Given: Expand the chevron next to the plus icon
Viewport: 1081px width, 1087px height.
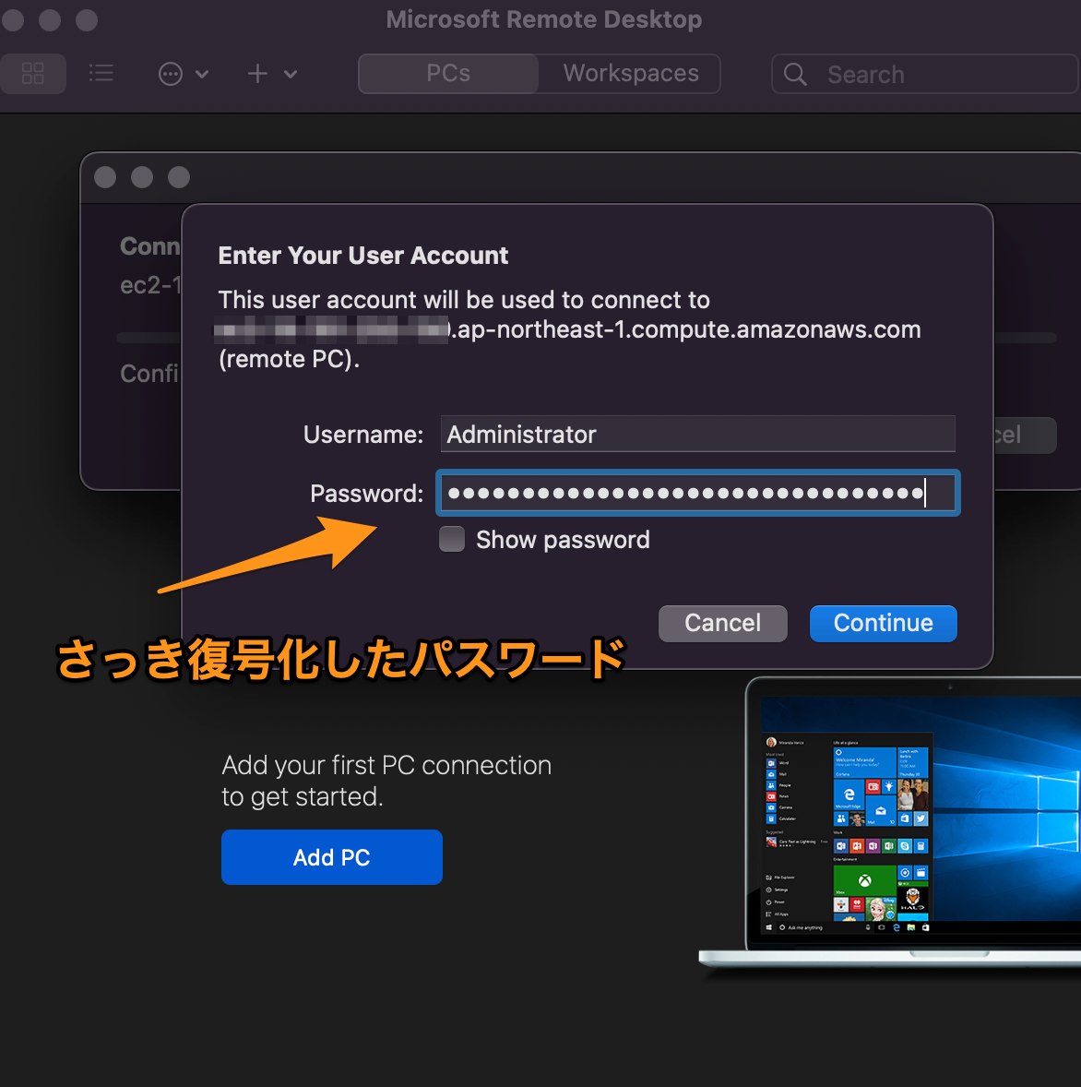Looking at the screenshot, I should pos(290,74).
